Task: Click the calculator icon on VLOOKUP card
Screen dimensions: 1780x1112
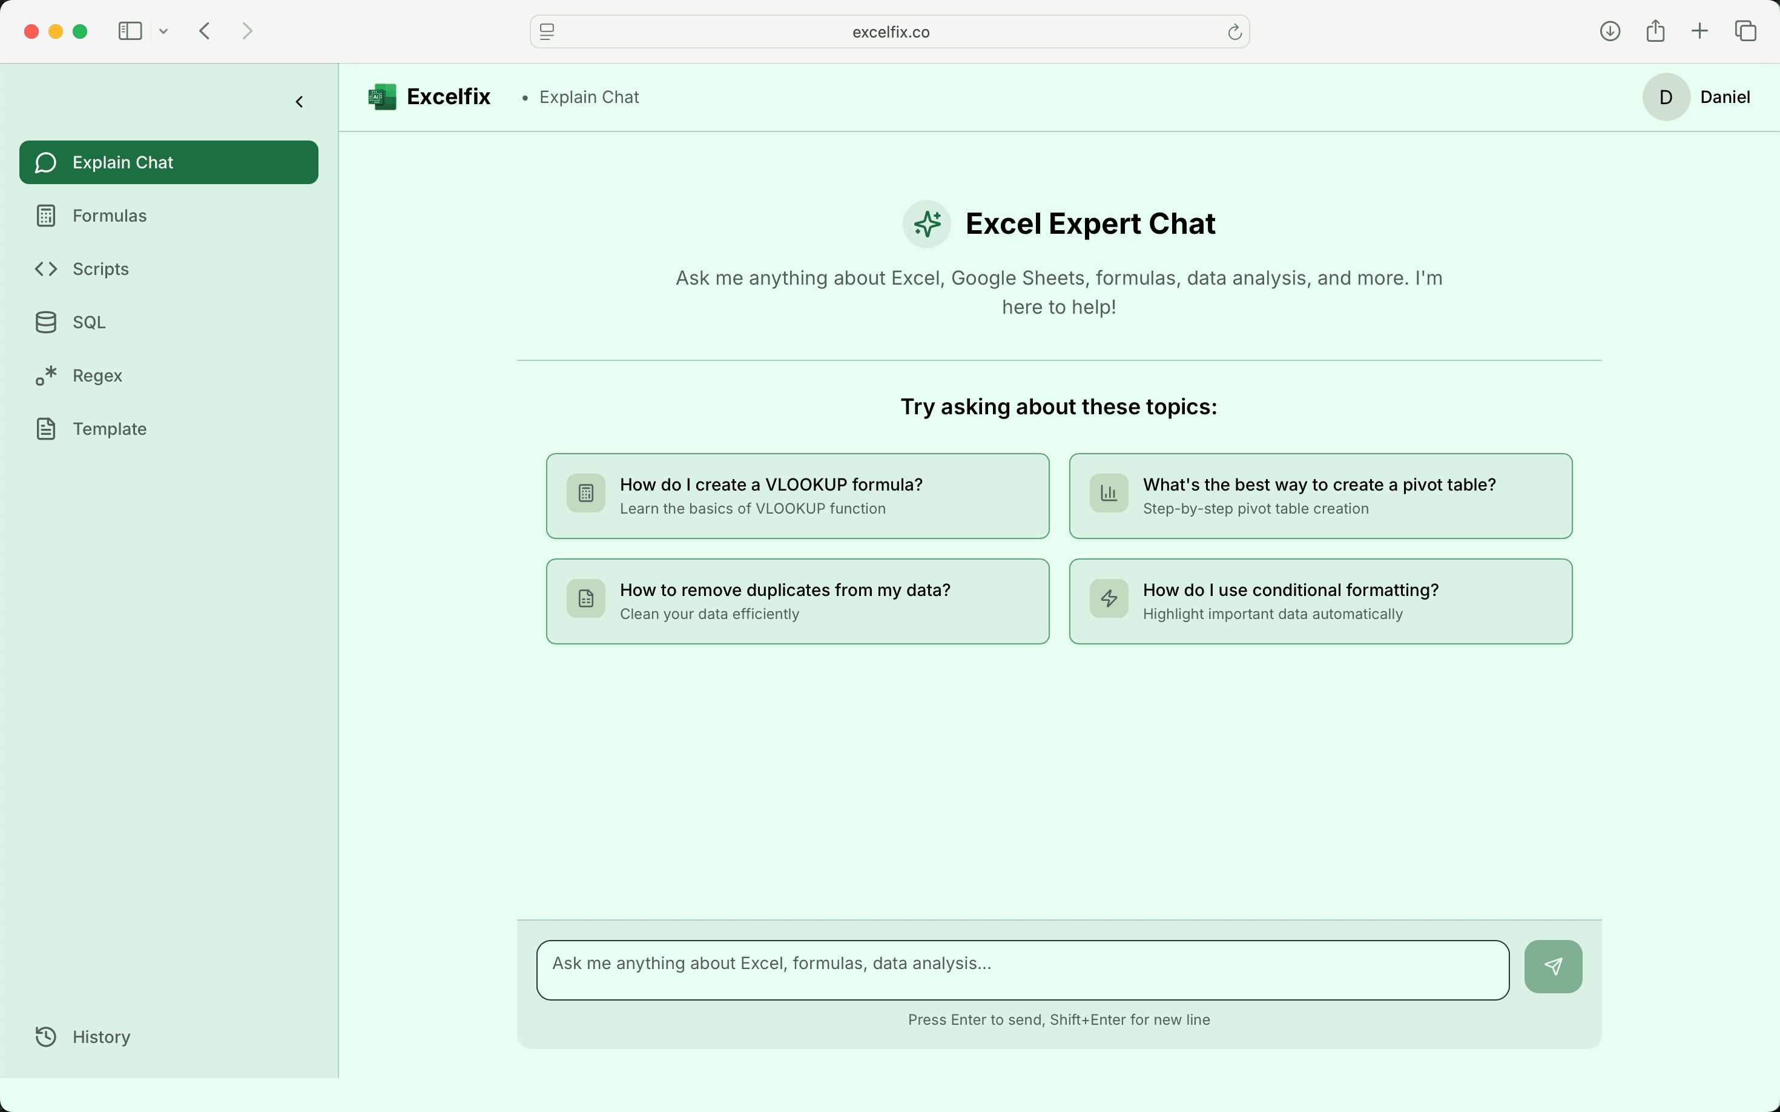Action: (586, 493)
